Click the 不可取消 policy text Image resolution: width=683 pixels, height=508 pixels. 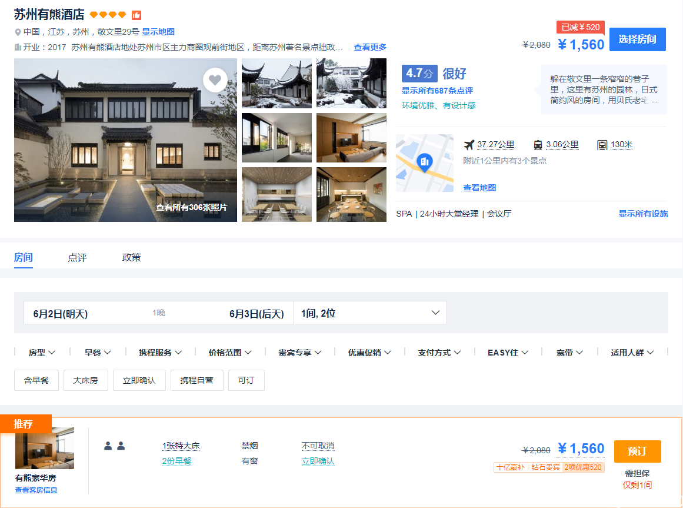[x=318, y=446]
